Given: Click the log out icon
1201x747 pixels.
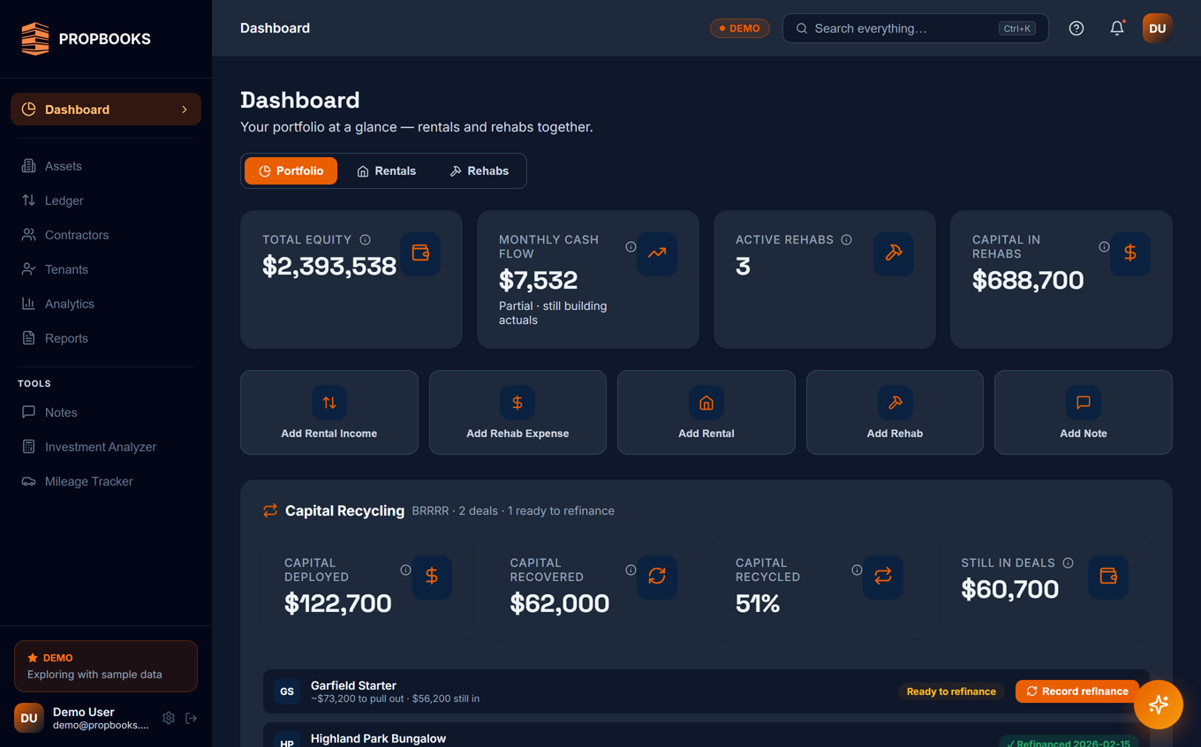Looking at the screenshot, I should coord(191,718).
